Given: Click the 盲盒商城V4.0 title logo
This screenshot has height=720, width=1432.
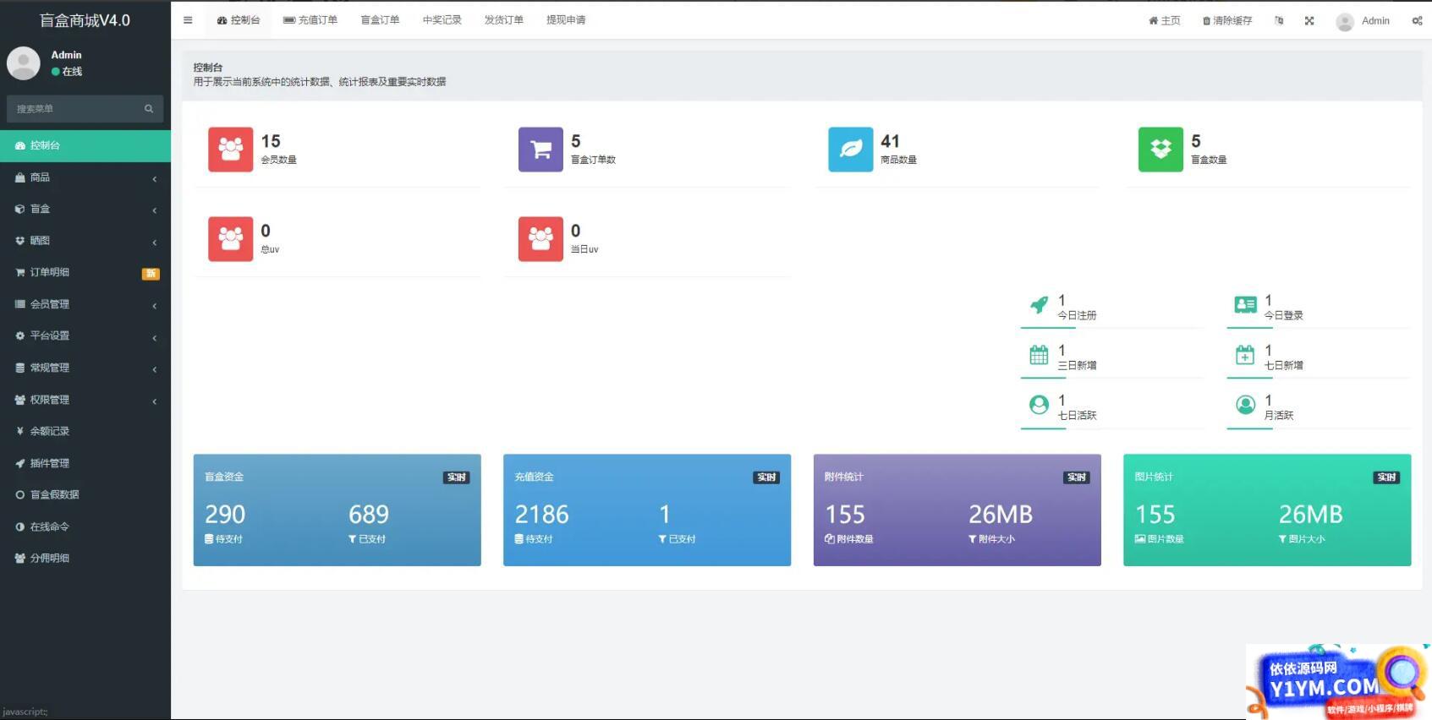Looking at the screenshot, I should pos(85,20).
